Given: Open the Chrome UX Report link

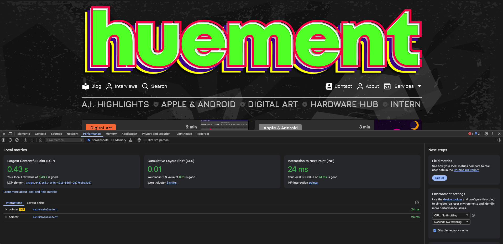Looking at the screenshot, I should pyautogui.click(x=466, y=170).
